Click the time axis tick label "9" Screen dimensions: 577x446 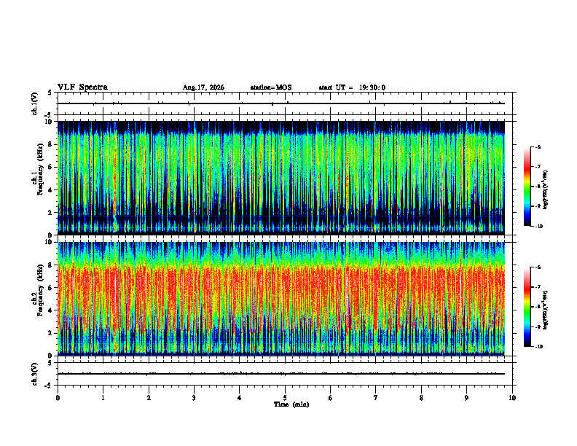click(x=466, y=398)
